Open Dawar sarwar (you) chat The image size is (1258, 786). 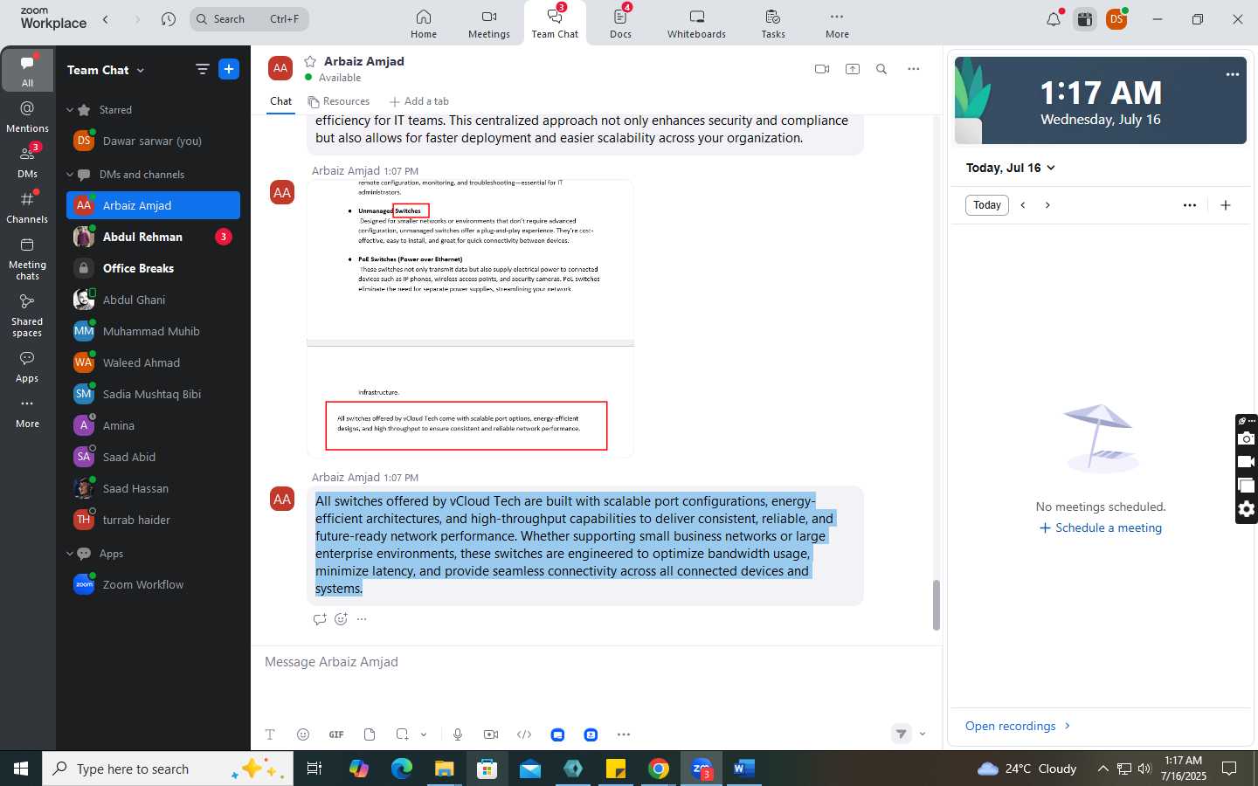(153, 141)
